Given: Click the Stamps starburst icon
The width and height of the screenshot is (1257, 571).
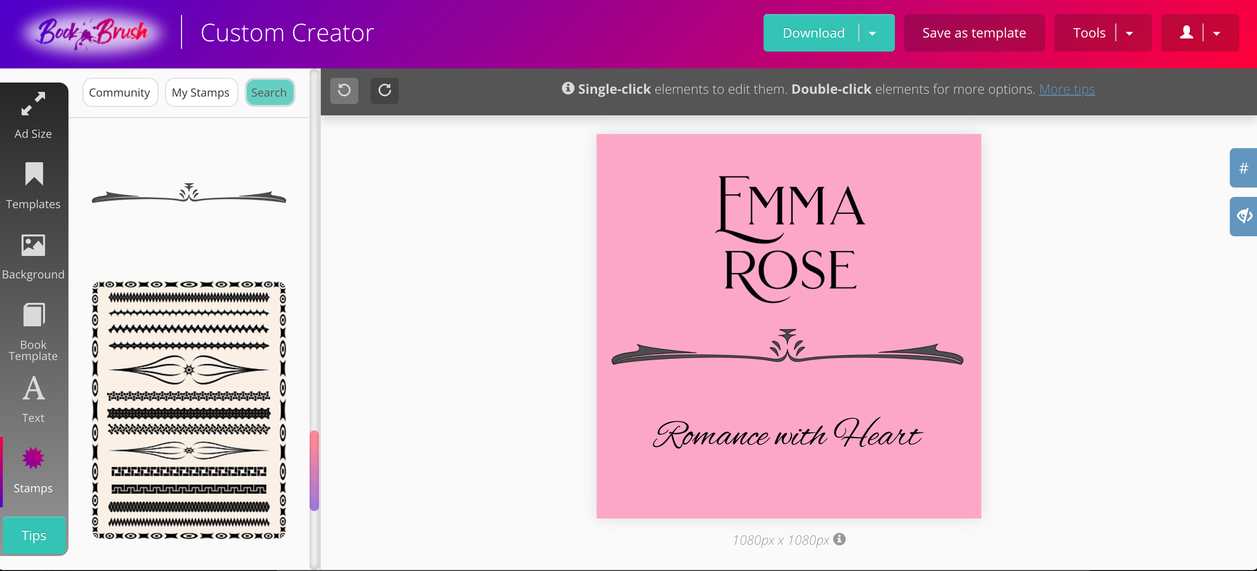Looking at the screenshot, I should 33,458.
